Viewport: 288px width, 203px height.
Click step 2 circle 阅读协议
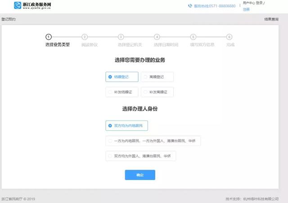85,37
